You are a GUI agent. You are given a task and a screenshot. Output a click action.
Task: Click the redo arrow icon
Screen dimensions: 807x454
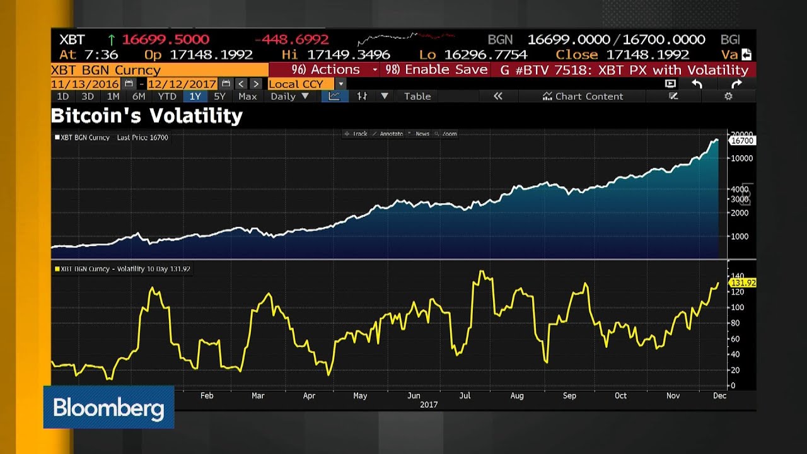coord(736,84)
